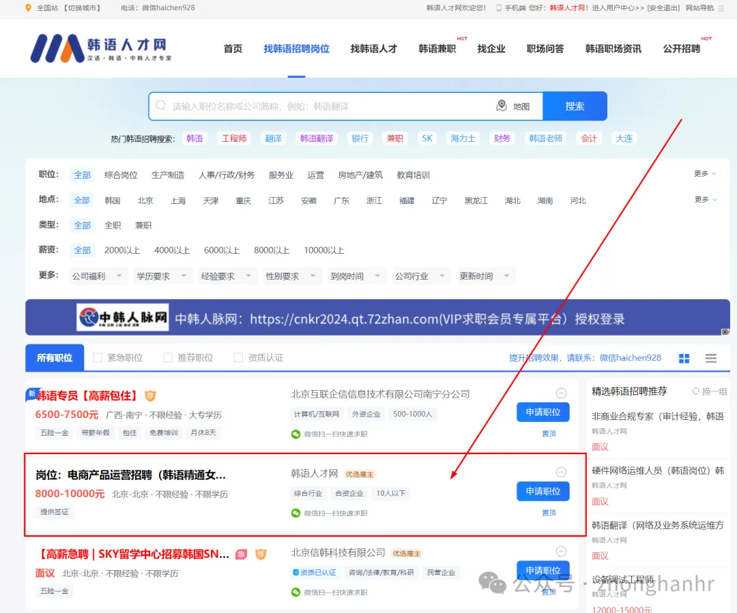Click 置顶 on the 韩语专员 card
Viewport: 737px width, 613px height.
(549, 434)
